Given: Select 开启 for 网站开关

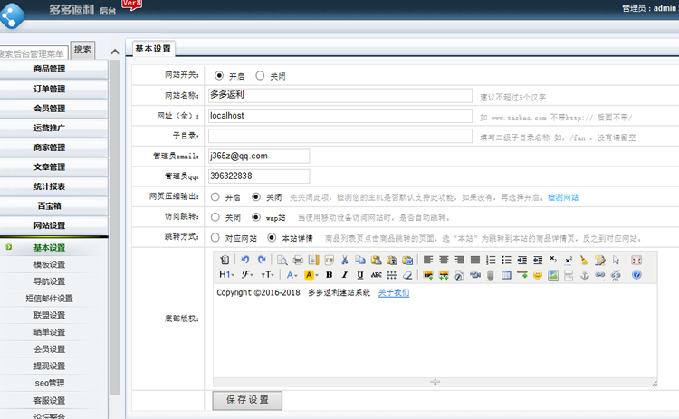Looking at the screenshot, I should tap(219, 76).
